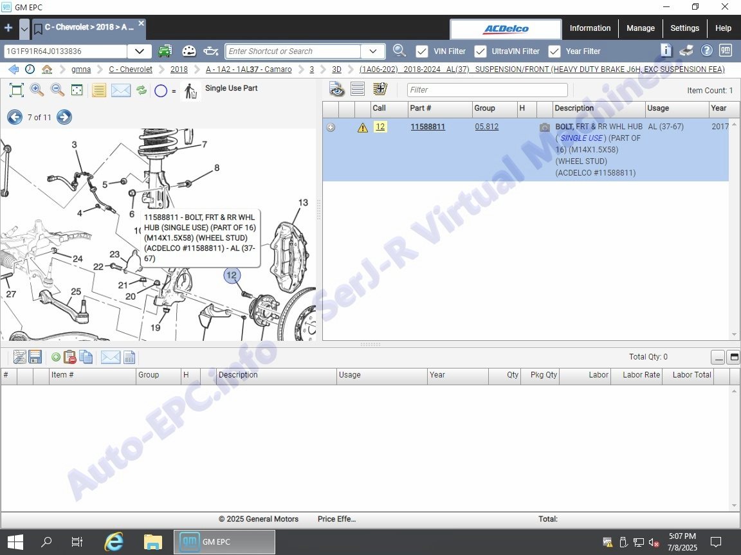Click the oil can icon in toolbar

coord(211,51)
